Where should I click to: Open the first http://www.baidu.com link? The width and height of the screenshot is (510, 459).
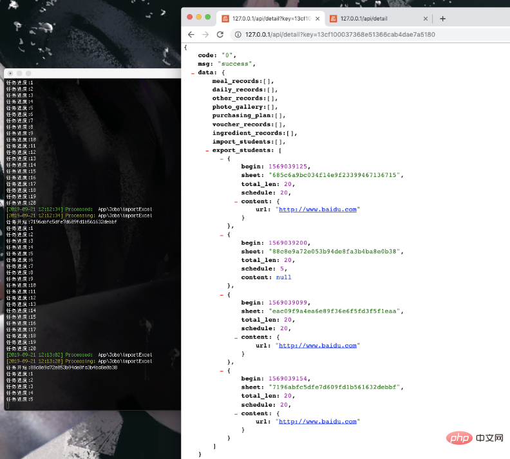(317, 209)
